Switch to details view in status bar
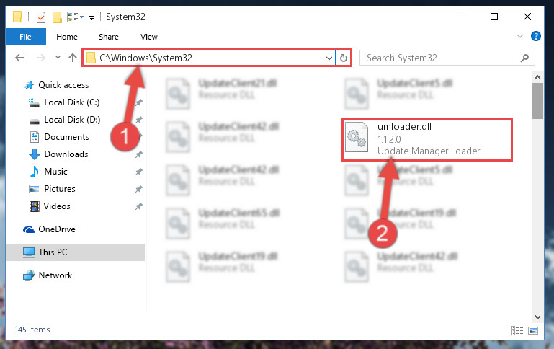The image size is (554, 349). pos(517,331)
